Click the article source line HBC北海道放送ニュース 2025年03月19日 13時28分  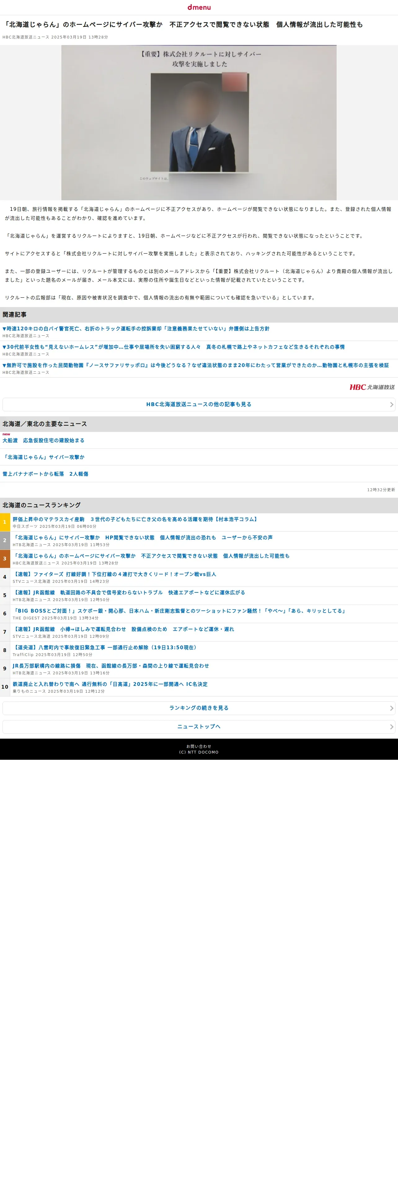click(55, 37)
